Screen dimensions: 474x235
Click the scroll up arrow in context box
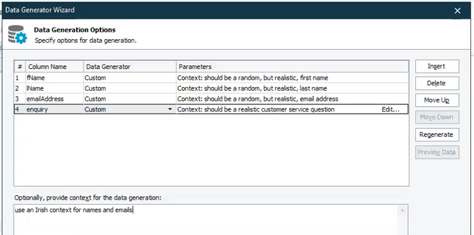(402, 210)
